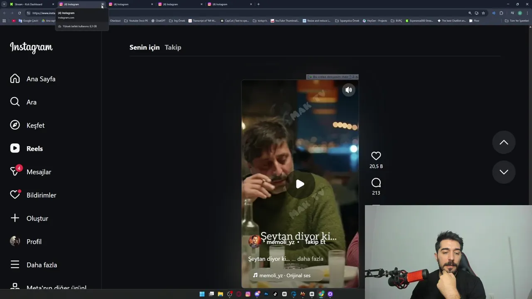This screenshot has height=299, width=532.
Task: Open the İspanyolca Örnek bookmark folder
Action: point(347,20)
